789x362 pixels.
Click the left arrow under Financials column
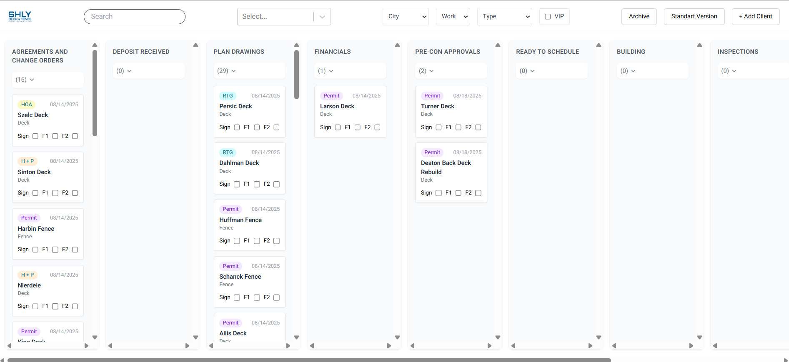click(x=312, y=346)
